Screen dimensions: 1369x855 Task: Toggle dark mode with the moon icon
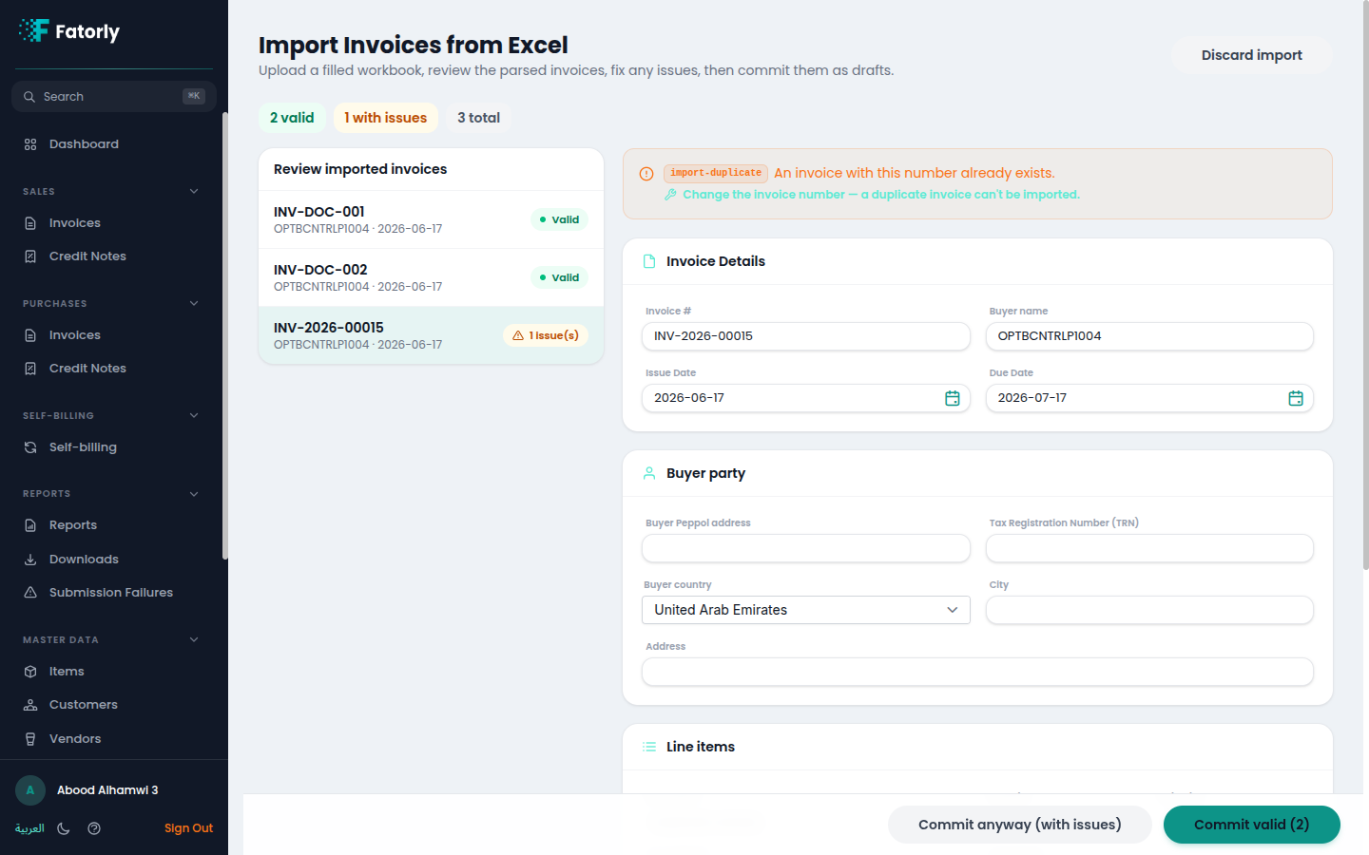pos(64,828)
